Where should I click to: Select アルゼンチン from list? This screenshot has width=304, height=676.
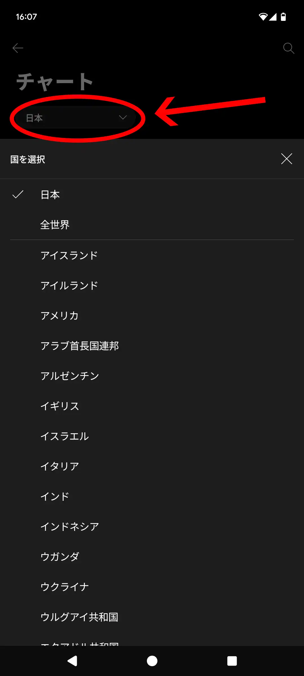pos(70,376)
